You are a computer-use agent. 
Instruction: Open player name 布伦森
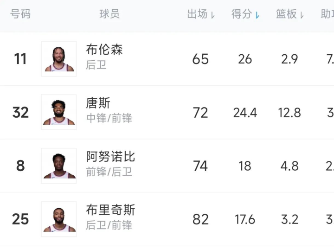[x=104, y=50]
